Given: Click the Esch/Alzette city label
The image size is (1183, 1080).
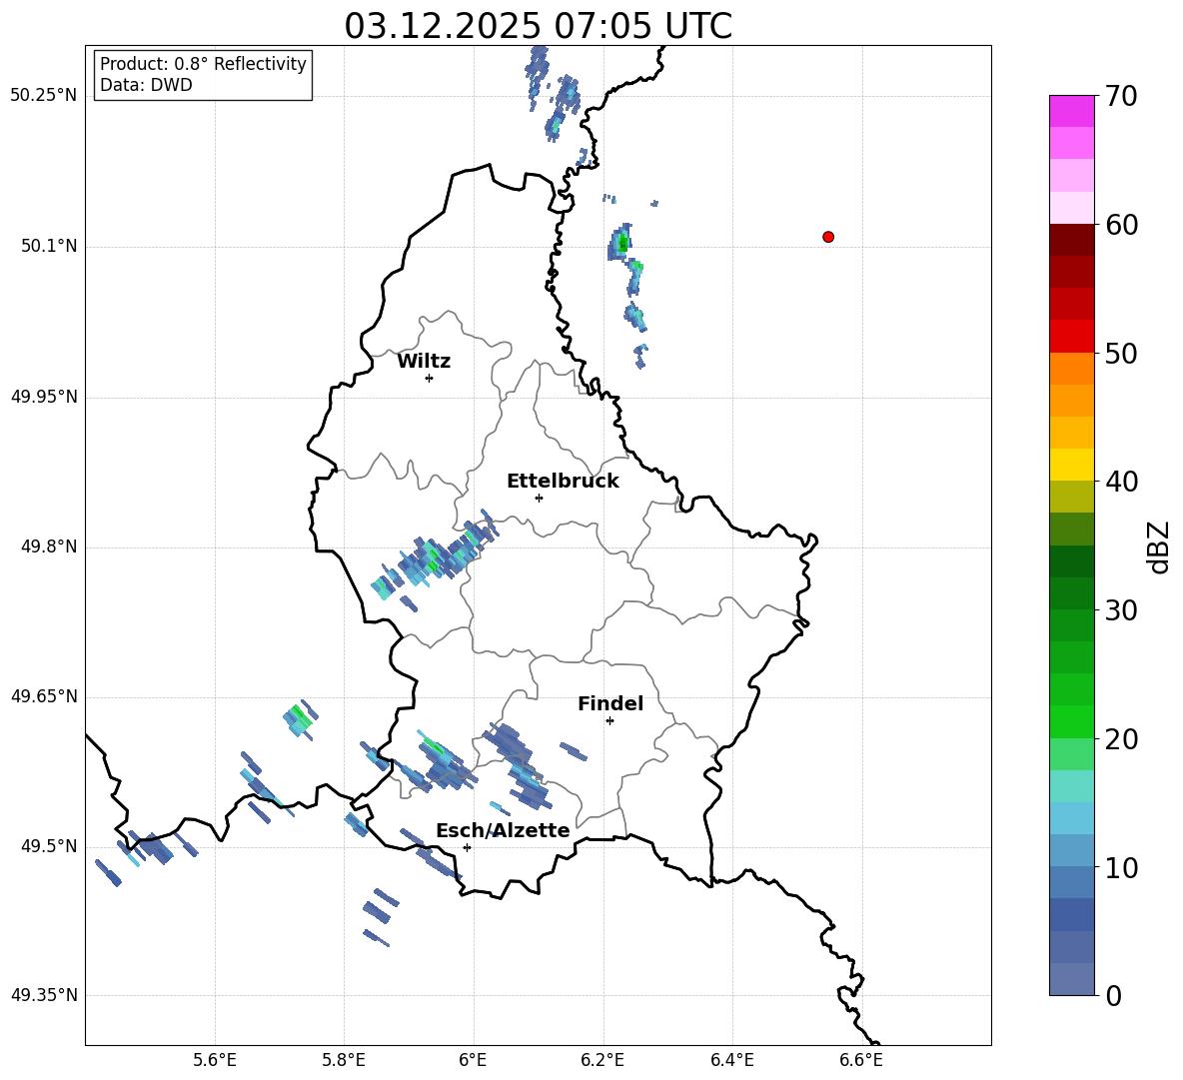Looking at the screenshot, I should point(503,830).
